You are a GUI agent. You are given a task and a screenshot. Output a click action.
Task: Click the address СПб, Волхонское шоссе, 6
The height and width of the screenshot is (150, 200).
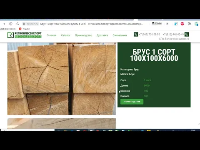pos(174,39)
